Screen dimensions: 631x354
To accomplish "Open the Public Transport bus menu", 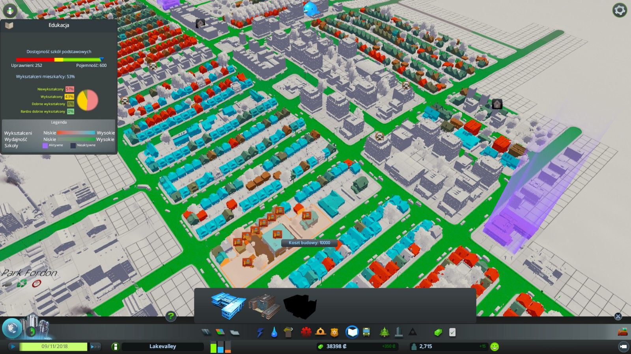I will (366, 332).
